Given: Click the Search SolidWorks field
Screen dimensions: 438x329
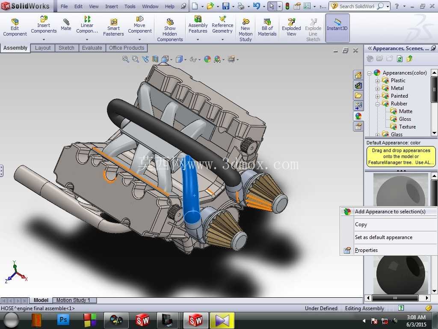Looking at the screenshot, I should (357, 6).
